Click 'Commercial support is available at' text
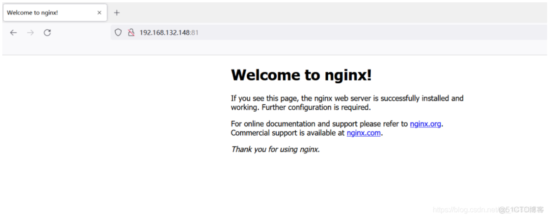 point(288,133)
